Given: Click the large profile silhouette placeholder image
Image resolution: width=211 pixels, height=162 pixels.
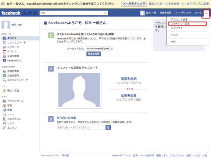Looking at the screenshot, I should 79,90.
